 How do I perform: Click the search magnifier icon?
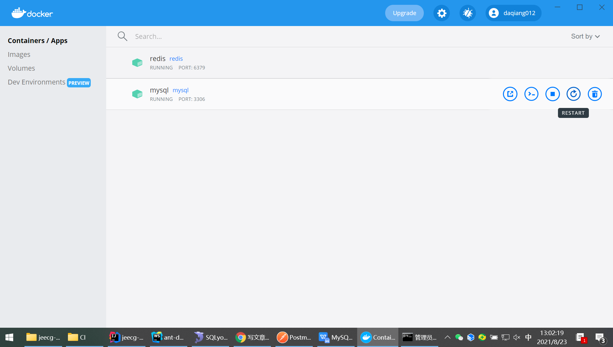coord(122,36)
